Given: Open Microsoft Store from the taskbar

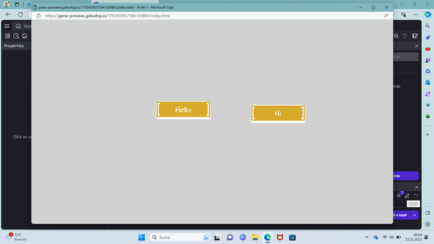Looking at the screenshot, I should (x=292, y=237).
